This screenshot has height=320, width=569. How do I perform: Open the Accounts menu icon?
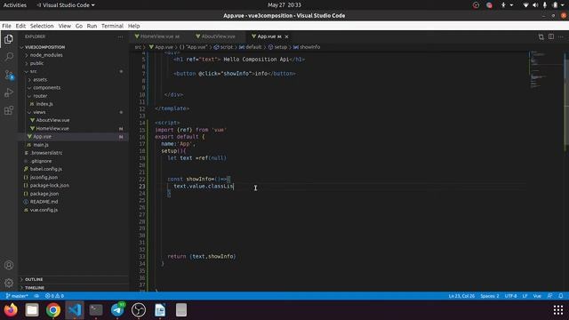9,265
